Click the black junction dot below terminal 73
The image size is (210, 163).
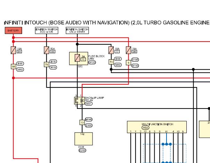pyautogui.click(x=111, y=69)
